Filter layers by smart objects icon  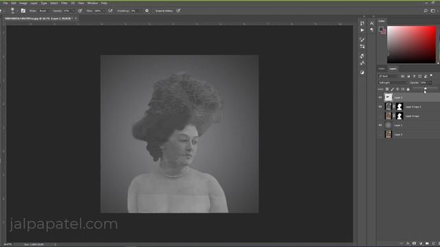click(426, 76)
